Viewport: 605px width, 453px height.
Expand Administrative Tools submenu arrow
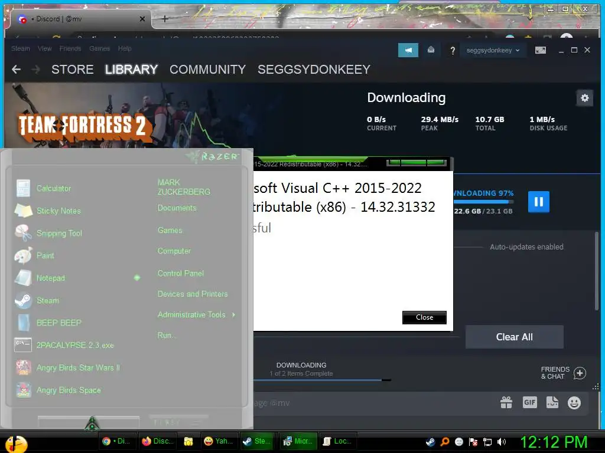(x=233, y=315)
